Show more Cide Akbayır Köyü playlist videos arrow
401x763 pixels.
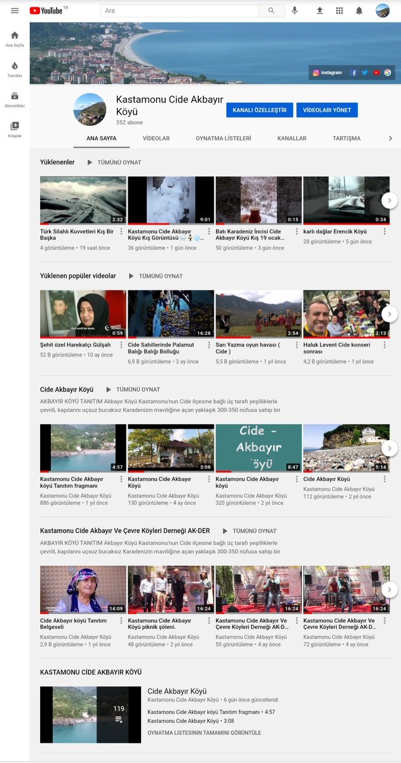tap(390, 448)
